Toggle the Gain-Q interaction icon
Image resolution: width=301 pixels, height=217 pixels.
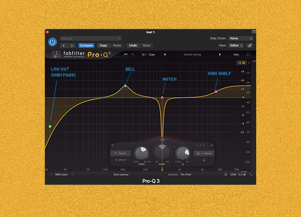[174, 147]
